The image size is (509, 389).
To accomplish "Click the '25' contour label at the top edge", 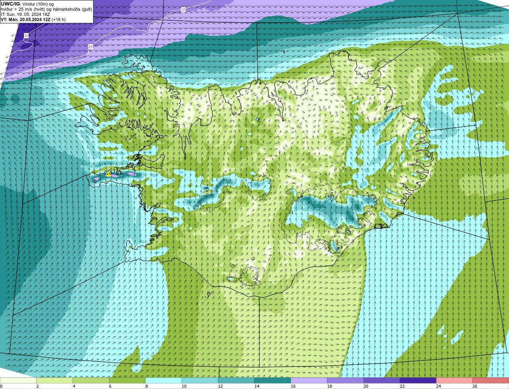I will 183,10.
